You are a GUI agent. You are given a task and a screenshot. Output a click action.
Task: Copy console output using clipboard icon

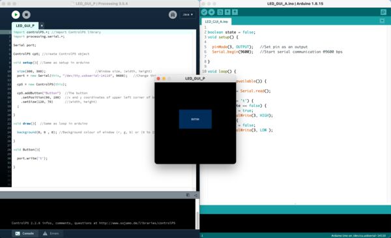pos(188,195)
